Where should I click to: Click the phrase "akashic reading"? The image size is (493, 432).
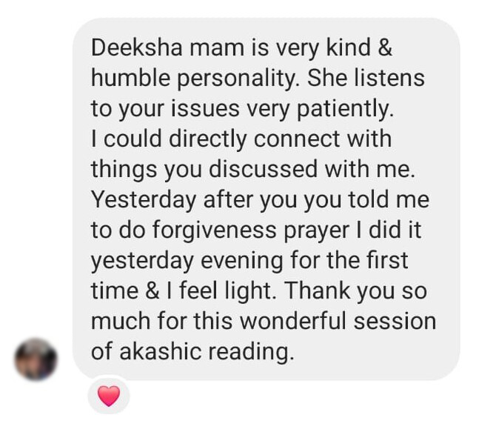[207, 351]
